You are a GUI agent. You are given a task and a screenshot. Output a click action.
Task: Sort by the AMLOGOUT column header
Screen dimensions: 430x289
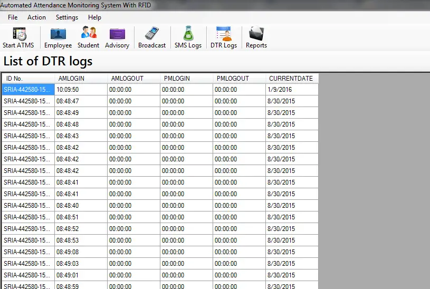tap(133, 79)
